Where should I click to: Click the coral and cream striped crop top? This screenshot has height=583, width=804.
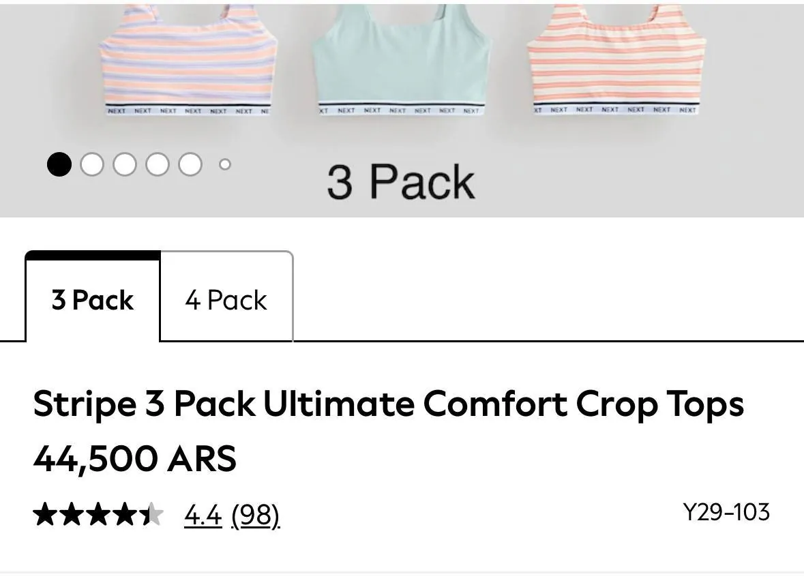[x=616, y=59]
